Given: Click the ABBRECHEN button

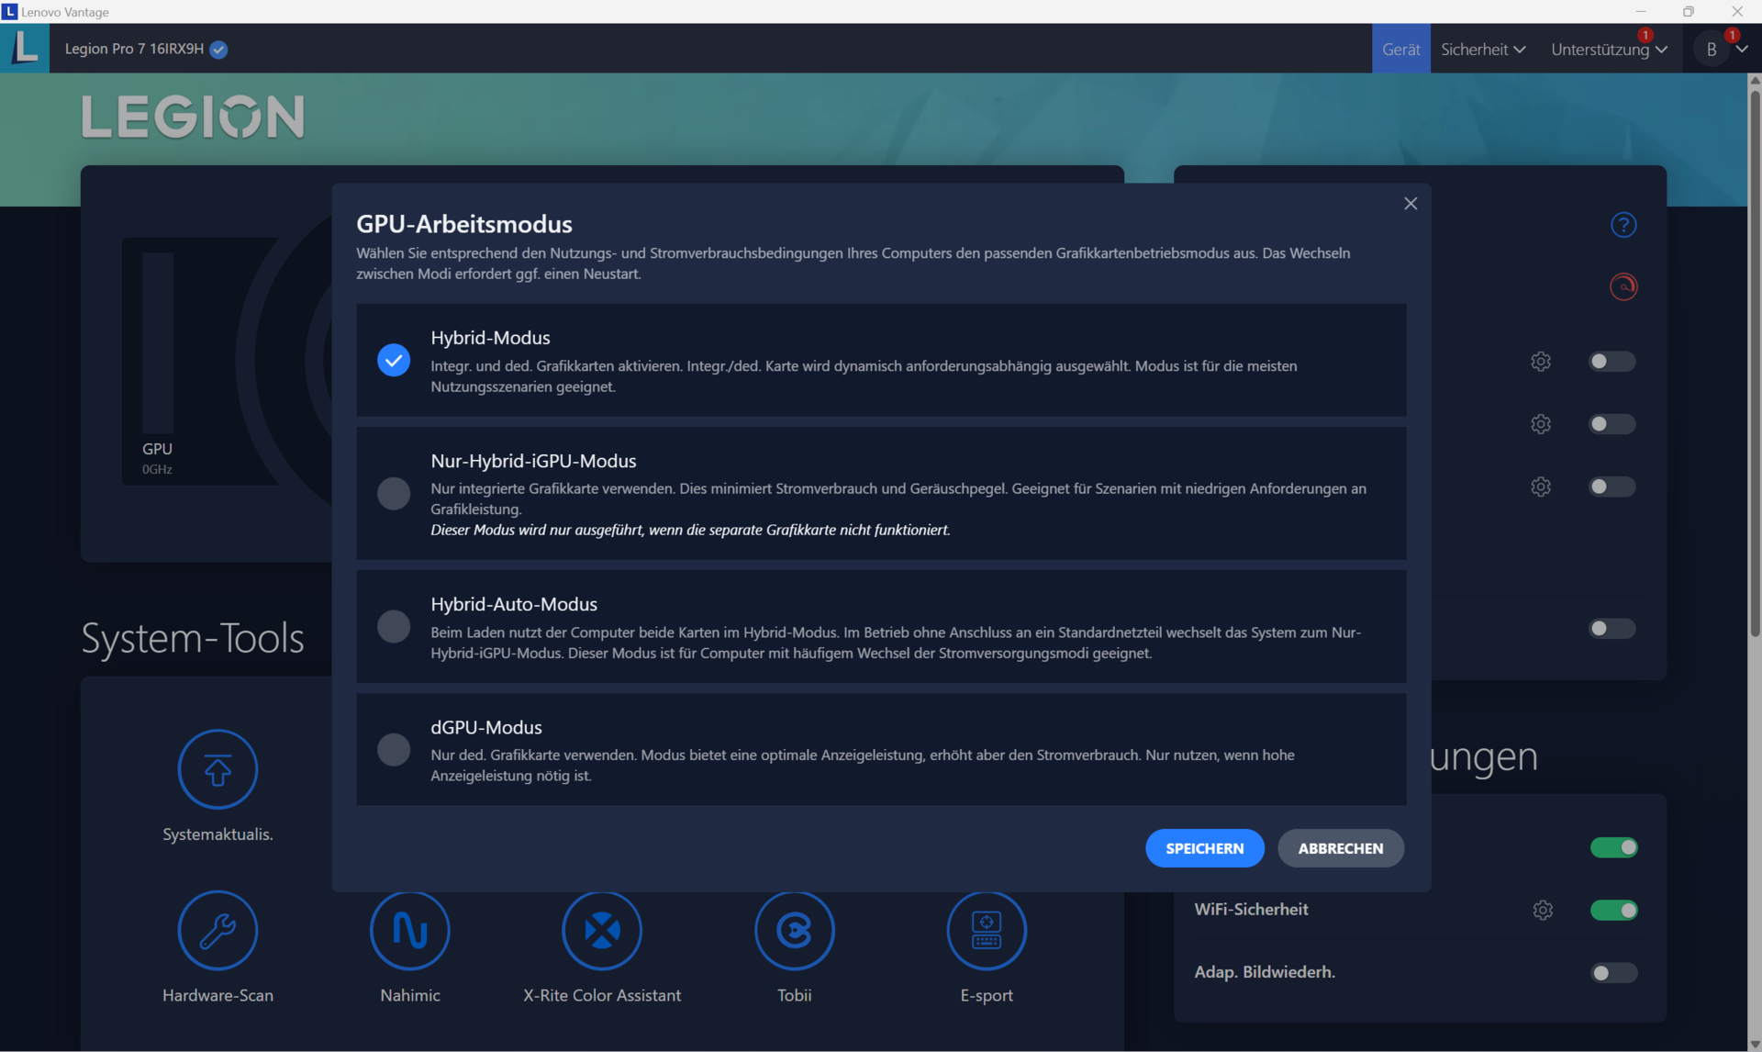Looking at the screenshot, I should [x=1340, y=848].
